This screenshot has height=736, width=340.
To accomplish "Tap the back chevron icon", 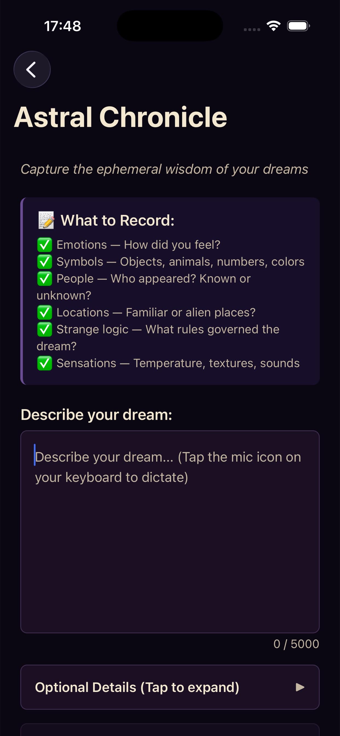I will (32, 70).
